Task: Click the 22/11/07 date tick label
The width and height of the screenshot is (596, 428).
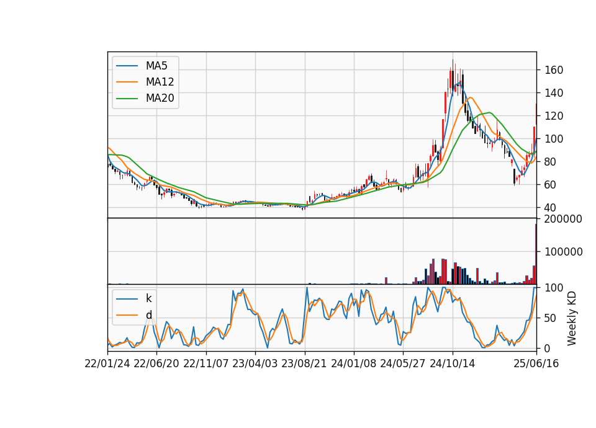Action: click(206, 363)
